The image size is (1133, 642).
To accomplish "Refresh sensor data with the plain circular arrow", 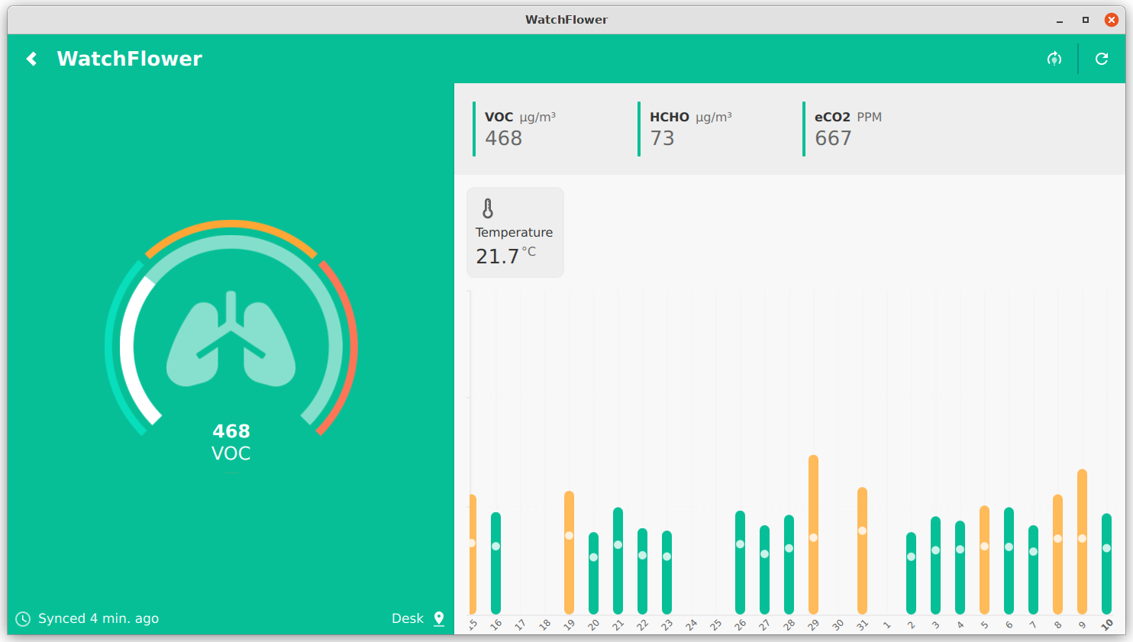I will (x=1102, y=59).
